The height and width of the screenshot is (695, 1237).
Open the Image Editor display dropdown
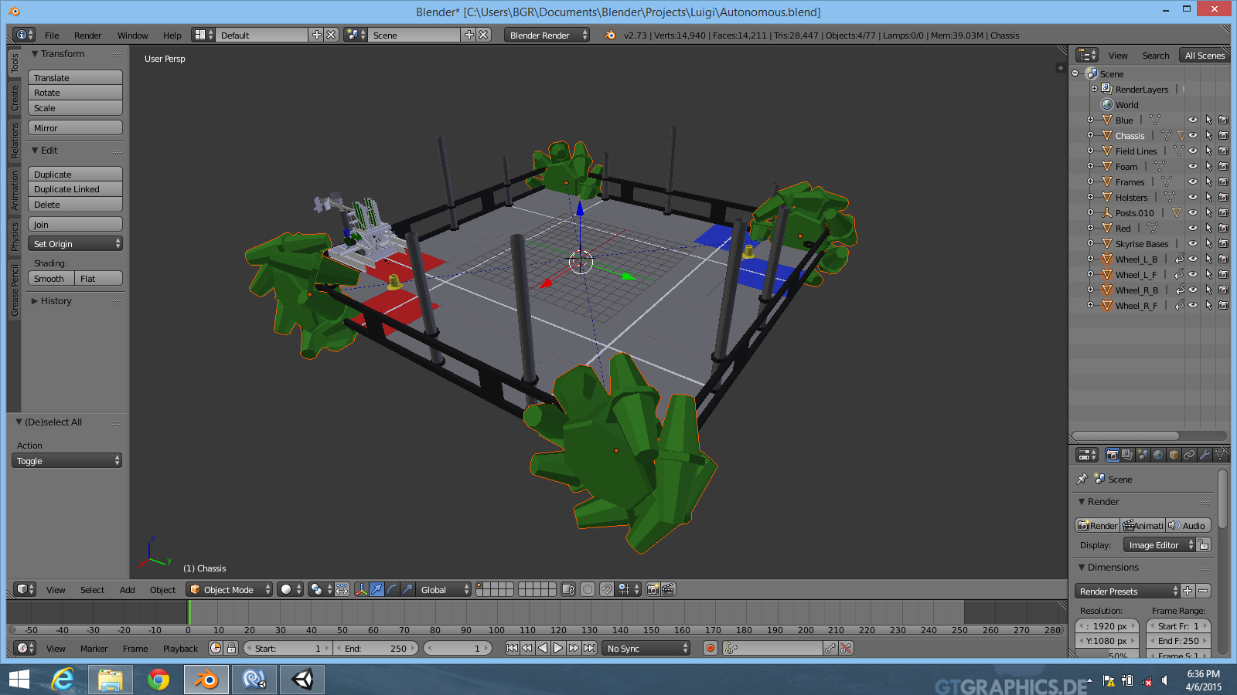point(1160,544)
